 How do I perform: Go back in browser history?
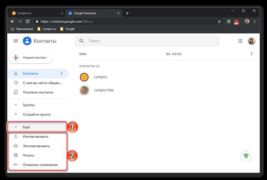(x=12, y=21)
